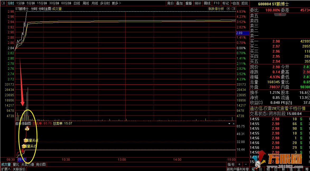Click the 新用户福利专享 link
Viewport: 310px width, 171px height.
(238, 169)
